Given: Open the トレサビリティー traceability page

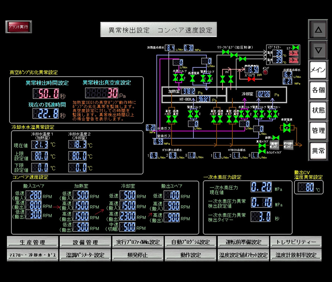Looking at the screenshot, I should point(296,242).
